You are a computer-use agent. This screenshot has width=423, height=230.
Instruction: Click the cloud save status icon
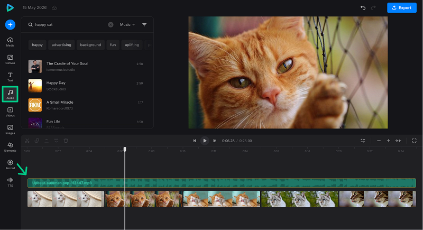point(54,8)
